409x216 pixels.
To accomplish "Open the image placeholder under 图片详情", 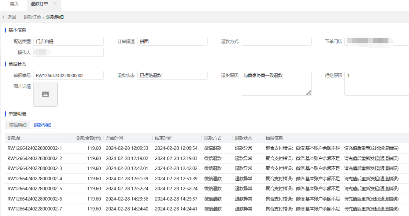I will 45,94.
